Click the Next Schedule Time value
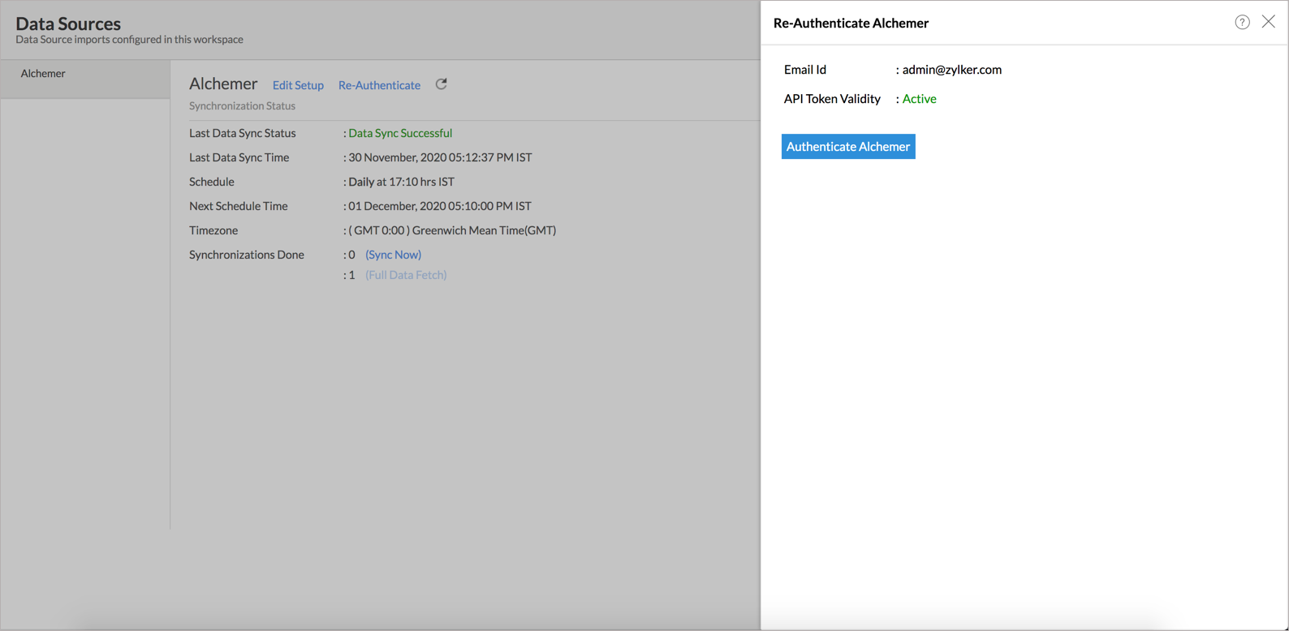Screen dimensions: 1289x631 point(440,206)
